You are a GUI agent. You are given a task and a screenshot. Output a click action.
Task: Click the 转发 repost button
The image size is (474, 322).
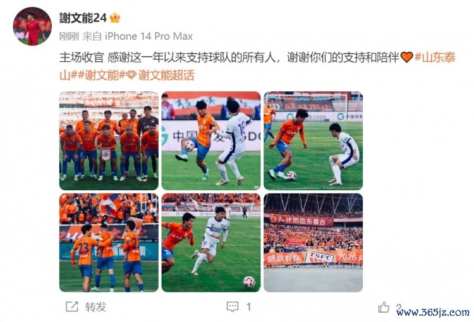pyautogui.click(x=95, y=307)
